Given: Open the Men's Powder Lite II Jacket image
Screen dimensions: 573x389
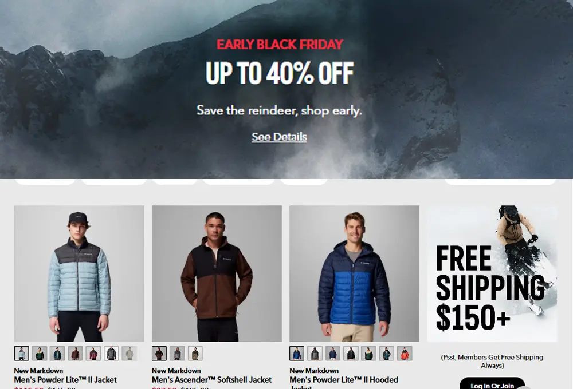Looking at the screenshot, I should tap(79, 273).
